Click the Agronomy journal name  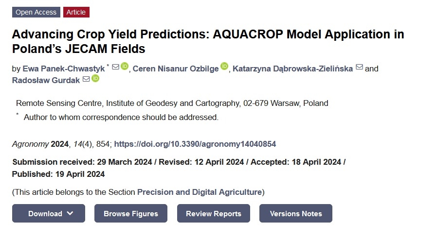30,144
